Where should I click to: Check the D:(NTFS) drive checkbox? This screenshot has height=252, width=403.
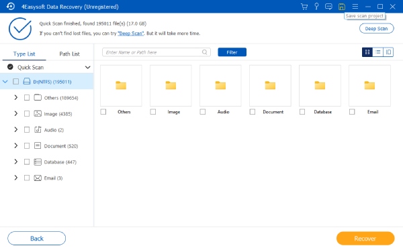[16, 82]
